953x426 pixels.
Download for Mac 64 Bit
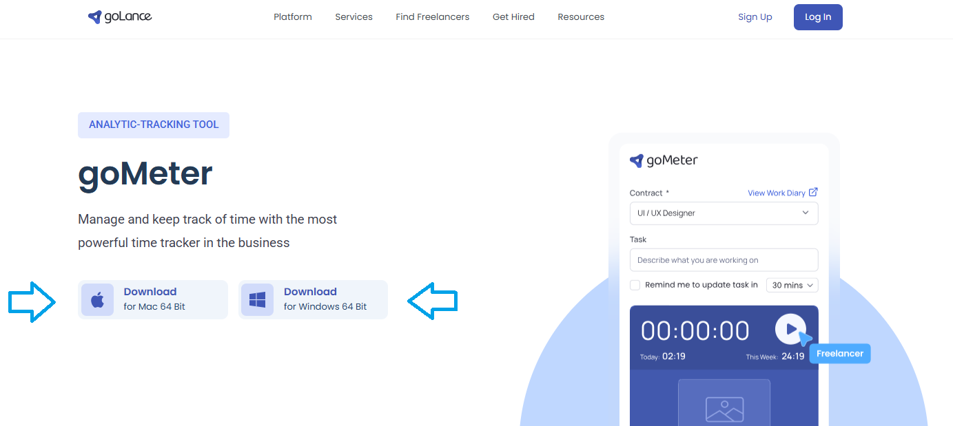click(153, 300)
